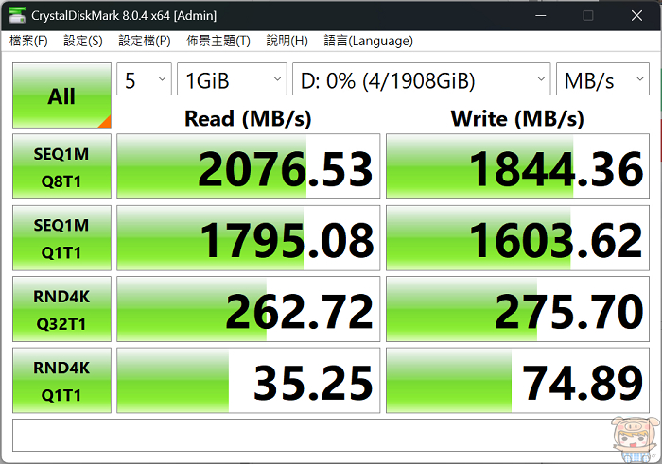
Task: Open the test count dropdown showing 5
Action: coord(144,79)
